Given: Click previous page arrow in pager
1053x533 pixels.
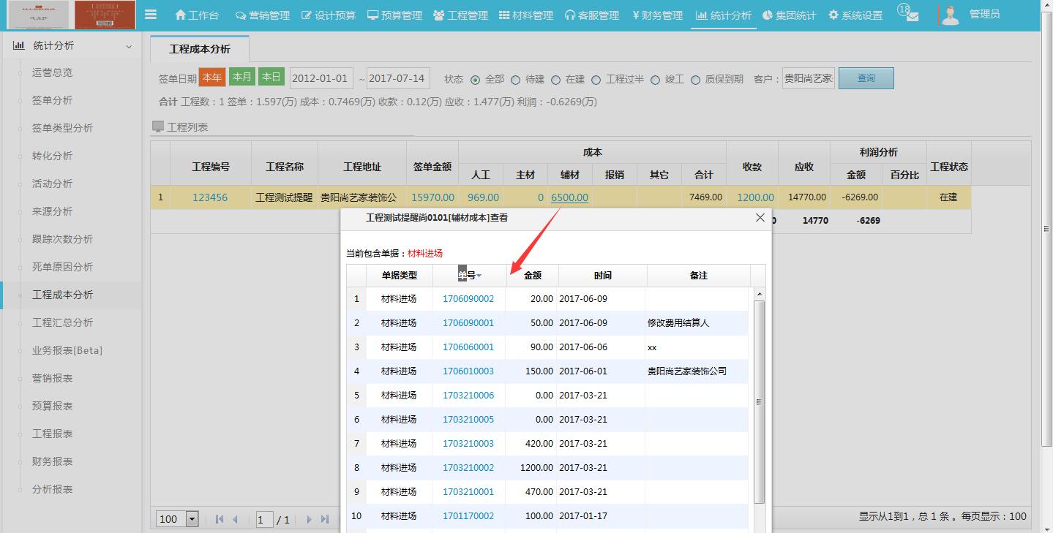Looking at the screenshot, I should tap(236, 519).
